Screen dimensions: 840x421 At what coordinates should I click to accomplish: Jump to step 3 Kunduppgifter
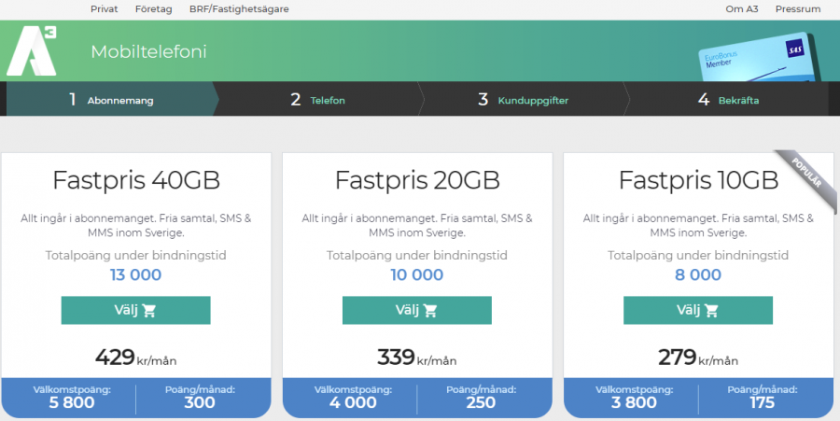click(523, 100)
